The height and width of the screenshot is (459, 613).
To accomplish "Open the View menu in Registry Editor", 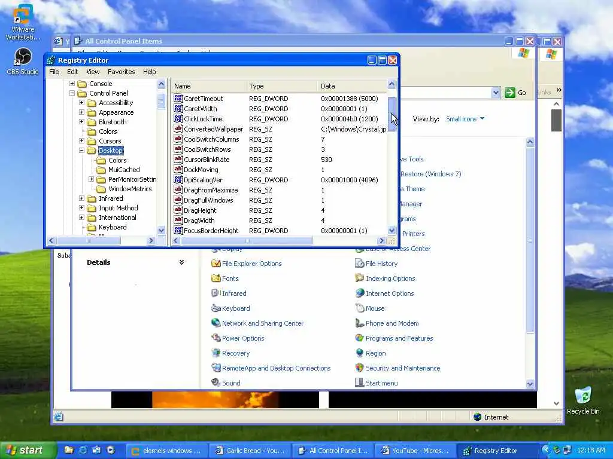I will click(x=93, y=72).
